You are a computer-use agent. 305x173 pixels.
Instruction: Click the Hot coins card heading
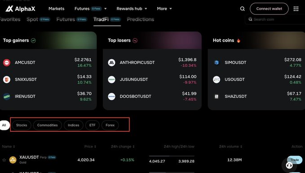coord(224,40)
